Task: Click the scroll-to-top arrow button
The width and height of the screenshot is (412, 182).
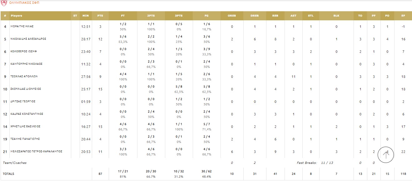Action: [386, 154]
